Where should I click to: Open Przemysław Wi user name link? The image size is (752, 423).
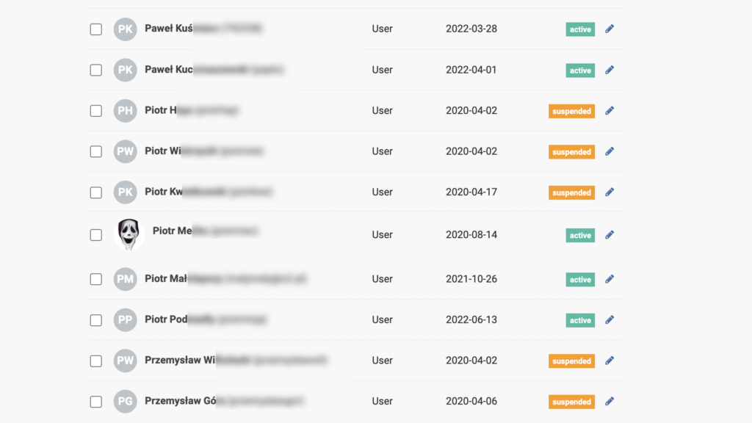coord(236,360)
